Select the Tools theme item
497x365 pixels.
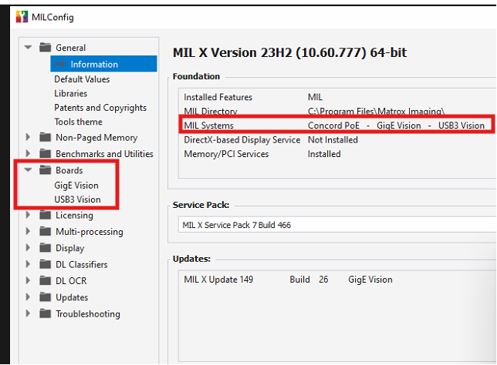pos(78,122)
